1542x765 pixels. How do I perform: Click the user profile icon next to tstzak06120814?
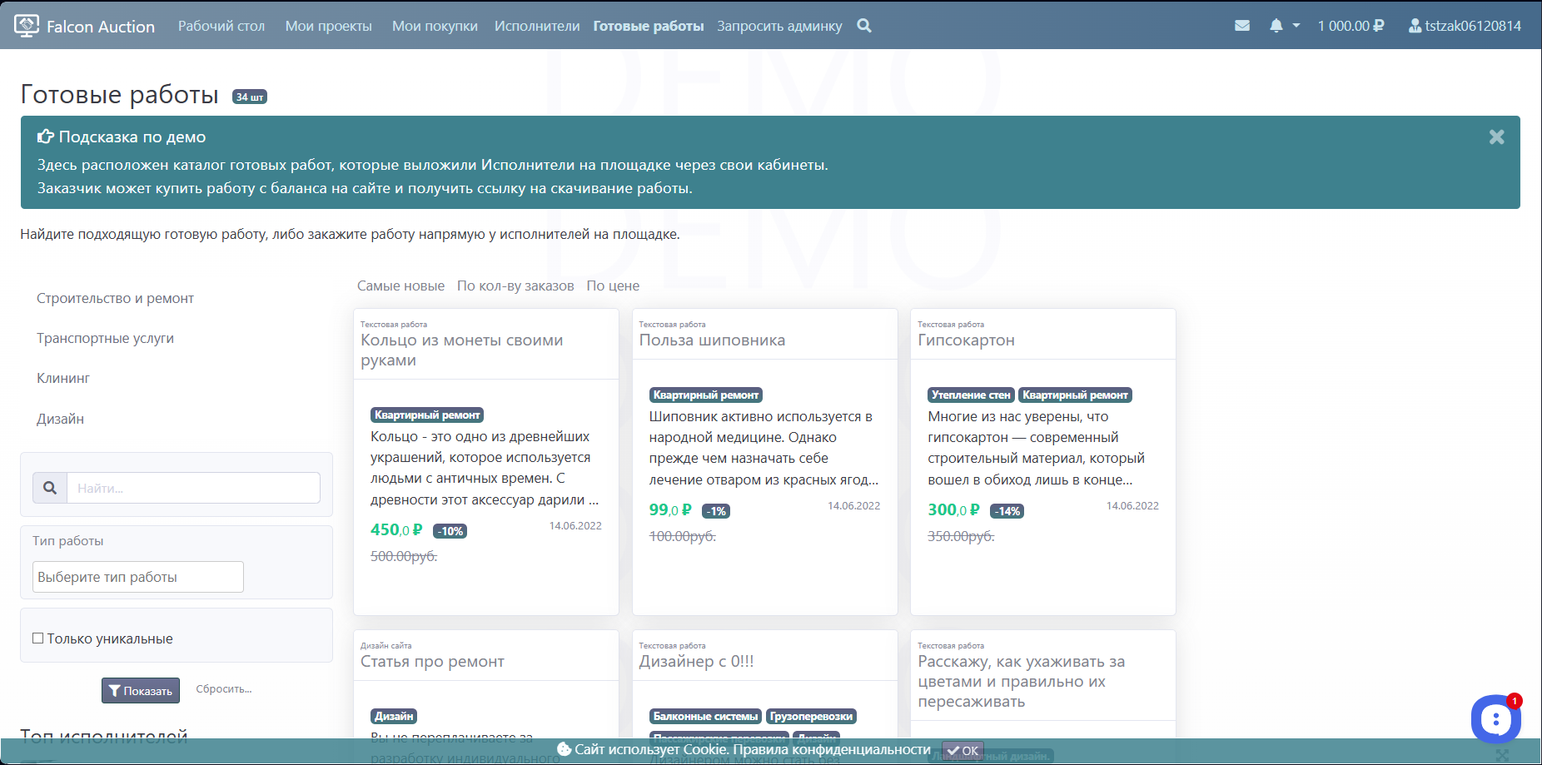1413,25
